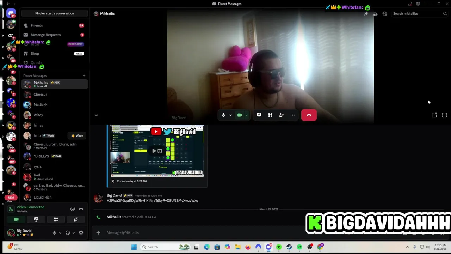Mute microphone in the call control bar
451x254 pixels.
coord(223,115)
